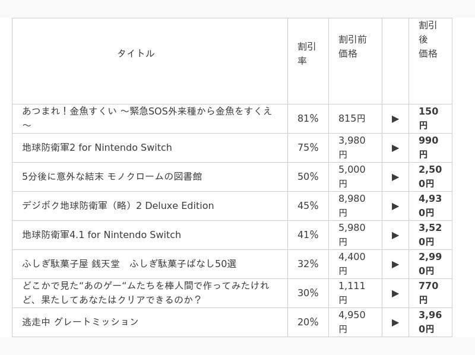475x355 pixels.
Task: Select title 地球防衛軍2 for Nintendo Switch
Action: pos(97,148)
